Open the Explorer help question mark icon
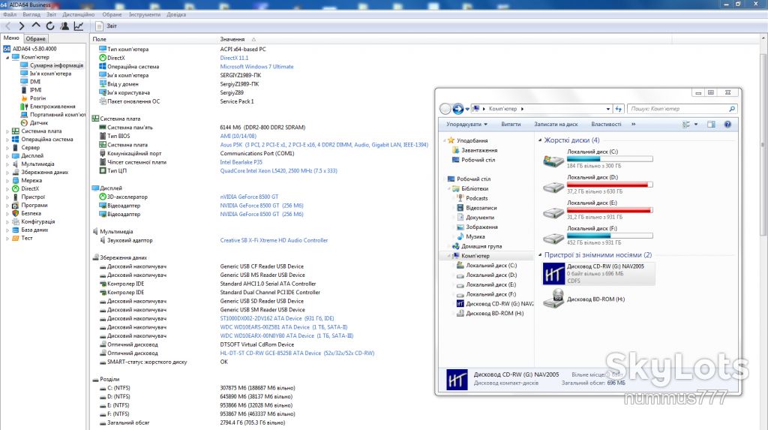768x430 pixels. coord(727,125)
